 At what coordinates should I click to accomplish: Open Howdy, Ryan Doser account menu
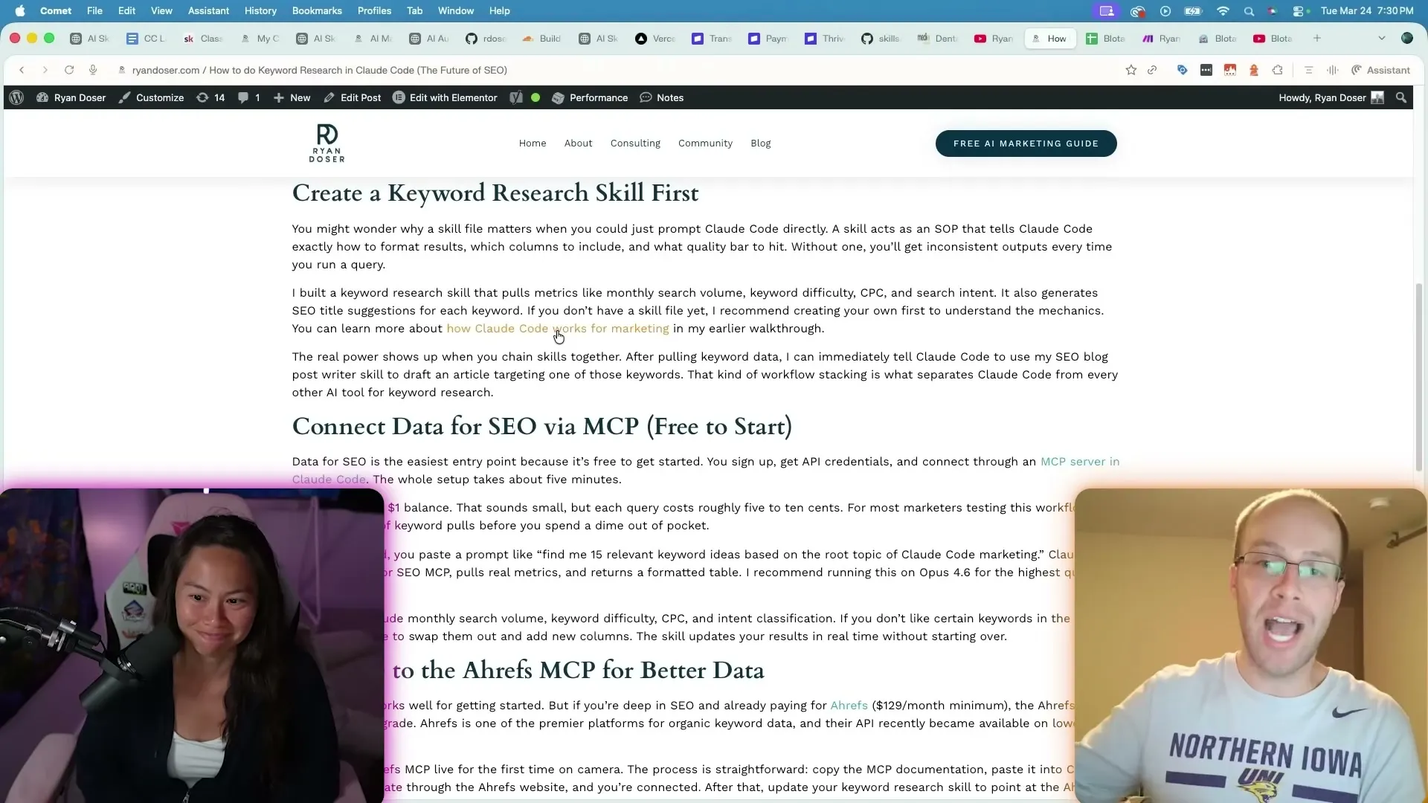tap(1331, 97)
